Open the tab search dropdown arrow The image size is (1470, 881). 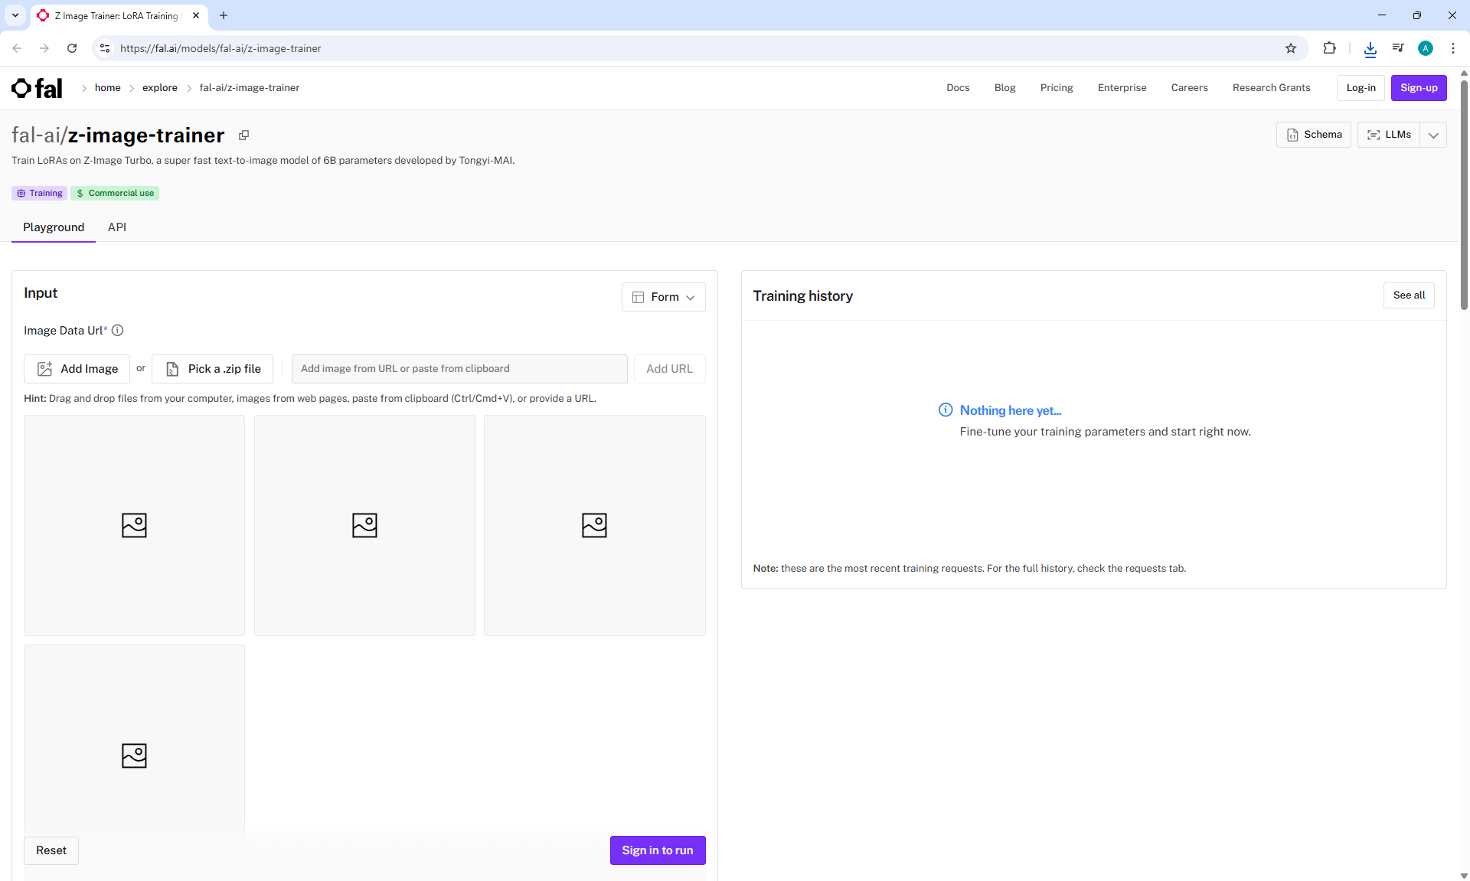pos(15,15)
